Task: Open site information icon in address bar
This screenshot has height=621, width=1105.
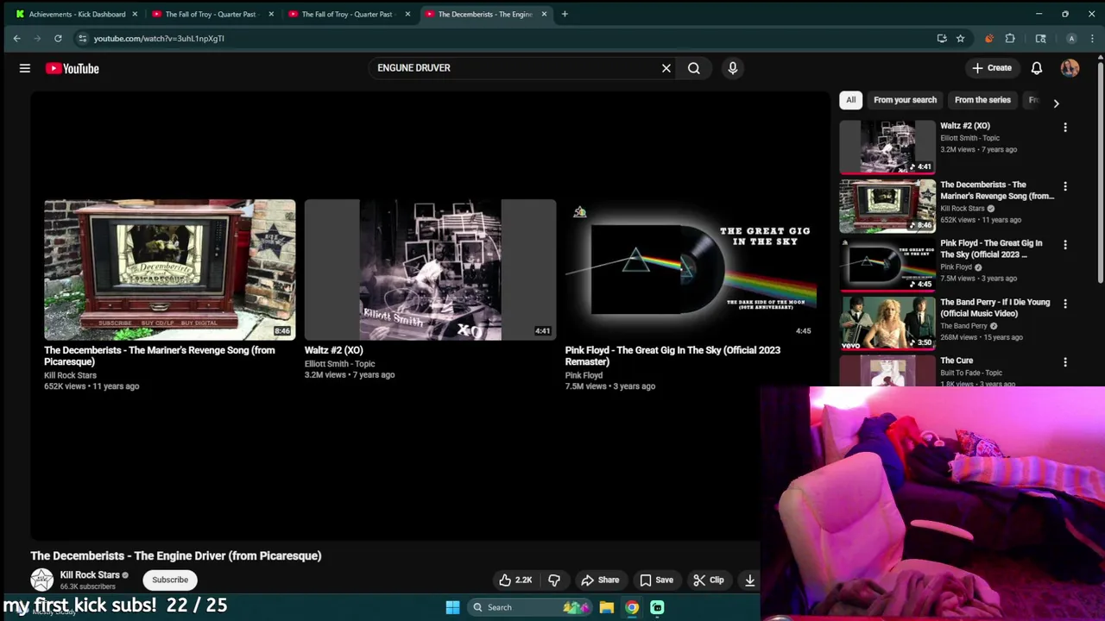Action: [82, 38]
